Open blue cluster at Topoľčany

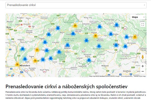point(47,50)
